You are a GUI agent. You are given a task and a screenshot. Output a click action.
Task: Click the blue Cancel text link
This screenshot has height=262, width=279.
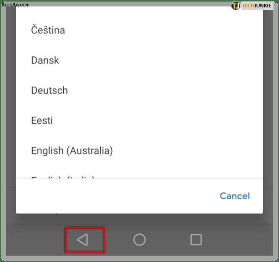pyautogui.click(x=235, y=196)
